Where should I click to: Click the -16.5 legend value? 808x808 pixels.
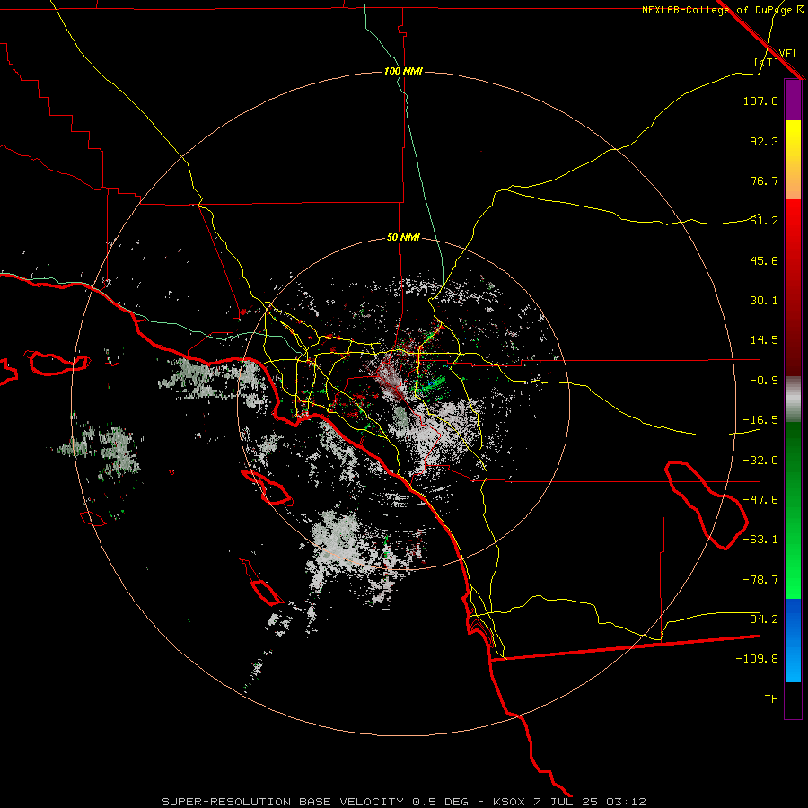pyautogui.click(x=760, y=420)
